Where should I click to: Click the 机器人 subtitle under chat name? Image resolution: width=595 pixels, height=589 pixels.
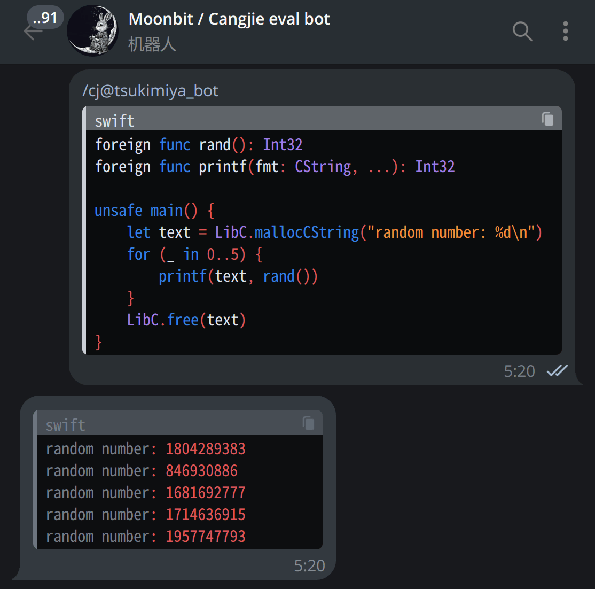click(152, 44)
